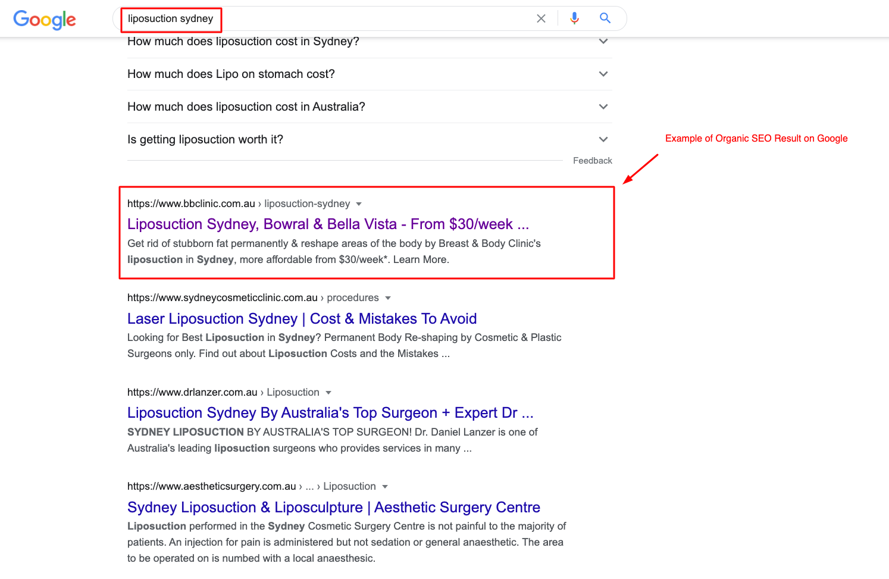Click the https://www.sydneycosmeticclinic.com.au URL text
This screenshot has height=579, width=889.
click(223, 298)
